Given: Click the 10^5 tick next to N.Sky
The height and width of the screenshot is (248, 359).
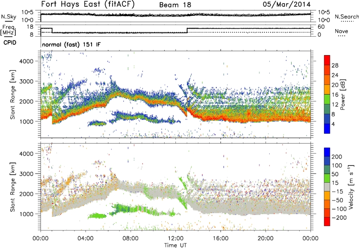Looking at the screenshot, I should (27, 12).
